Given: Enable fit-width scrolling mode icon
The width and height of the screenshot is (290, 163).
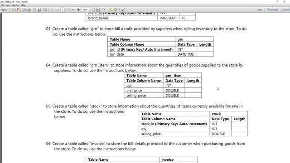Looking at the screenshot, I should pos(98,10).
